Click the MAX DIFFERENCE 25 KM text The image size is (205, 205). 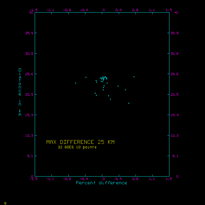[80, 142]
